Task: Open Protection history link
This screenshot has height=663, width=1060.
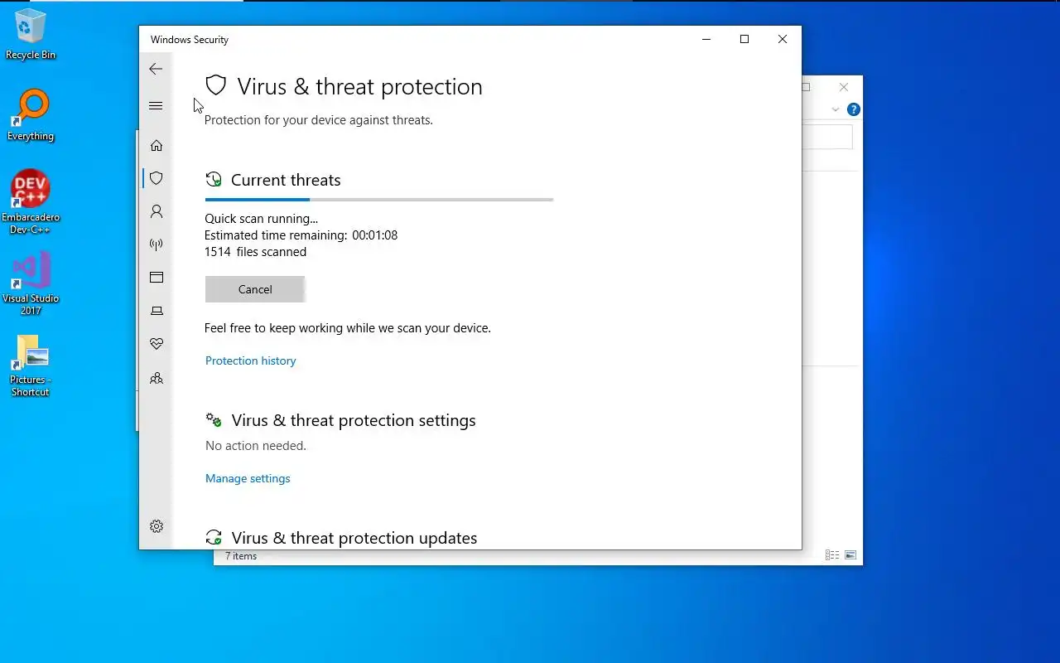Action: 250,361
